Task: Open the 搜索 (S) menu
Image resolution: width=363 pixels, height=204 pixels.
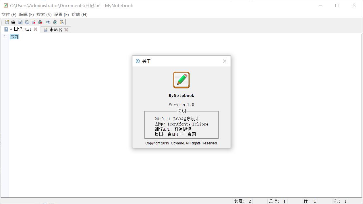Action: tap(44, 14)
